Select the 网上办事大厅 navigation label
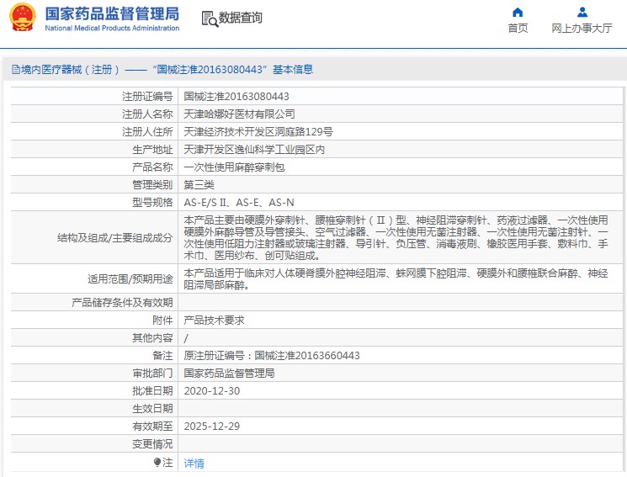This screenshot has height=477, width=627. [x=582, y=28]
